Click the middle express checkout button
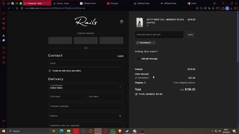The image size is (239, 134). pyautogui.click(x=86, y=41)
